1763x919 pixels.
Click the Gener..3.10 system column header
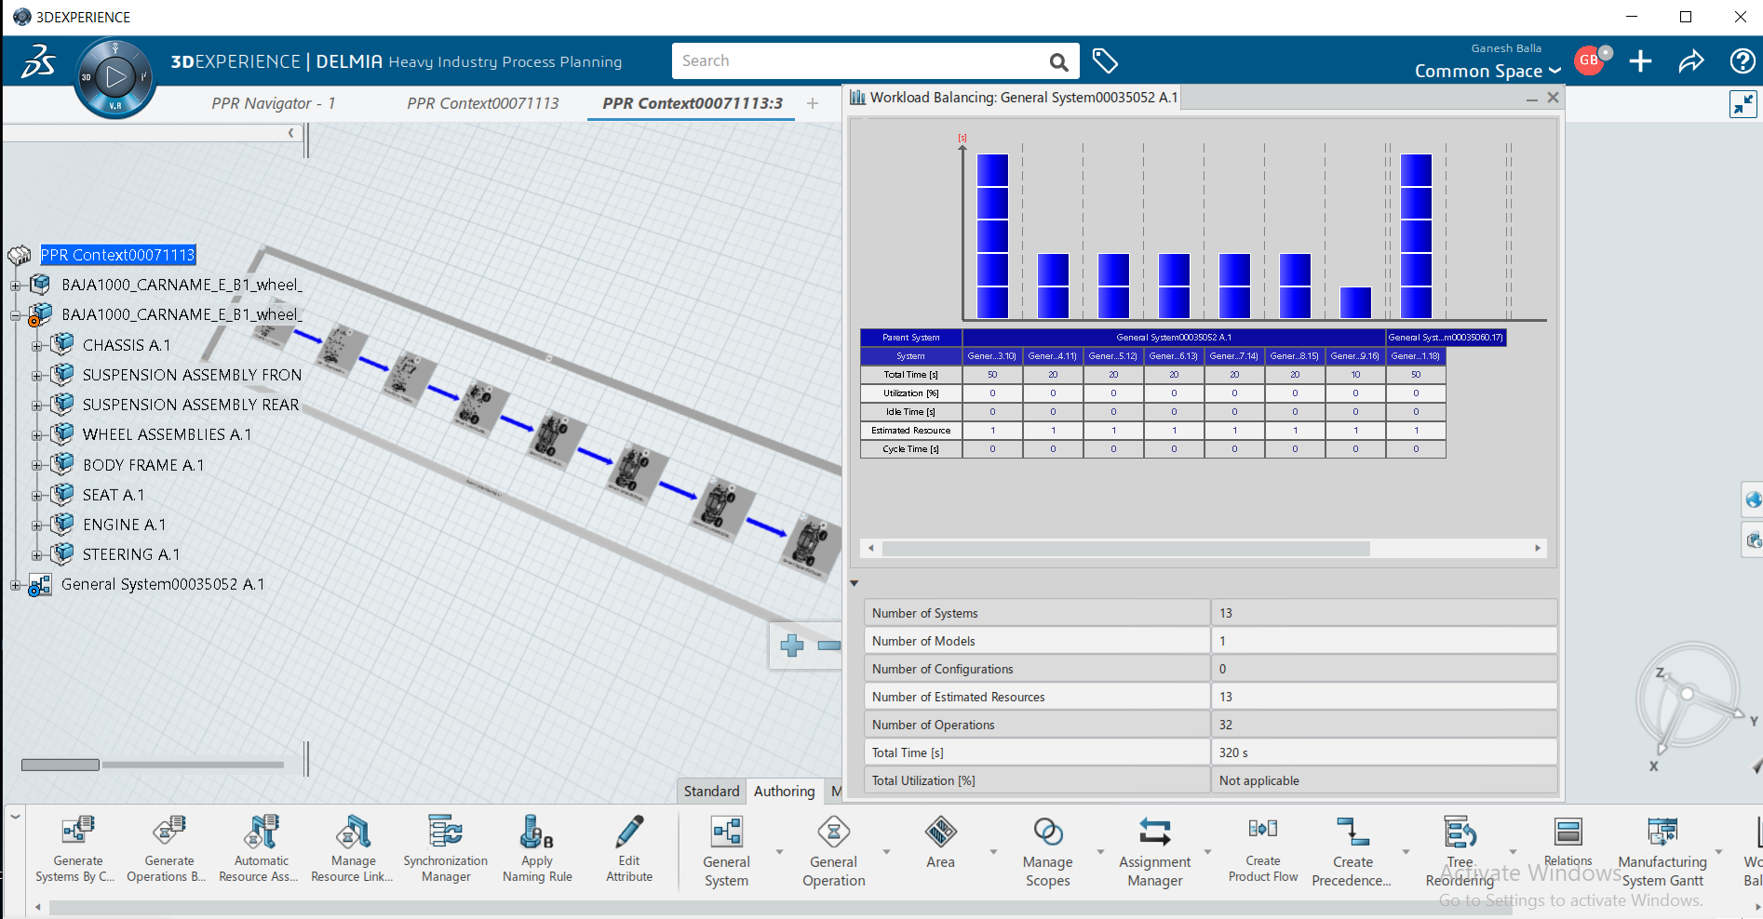pos(992,356)
